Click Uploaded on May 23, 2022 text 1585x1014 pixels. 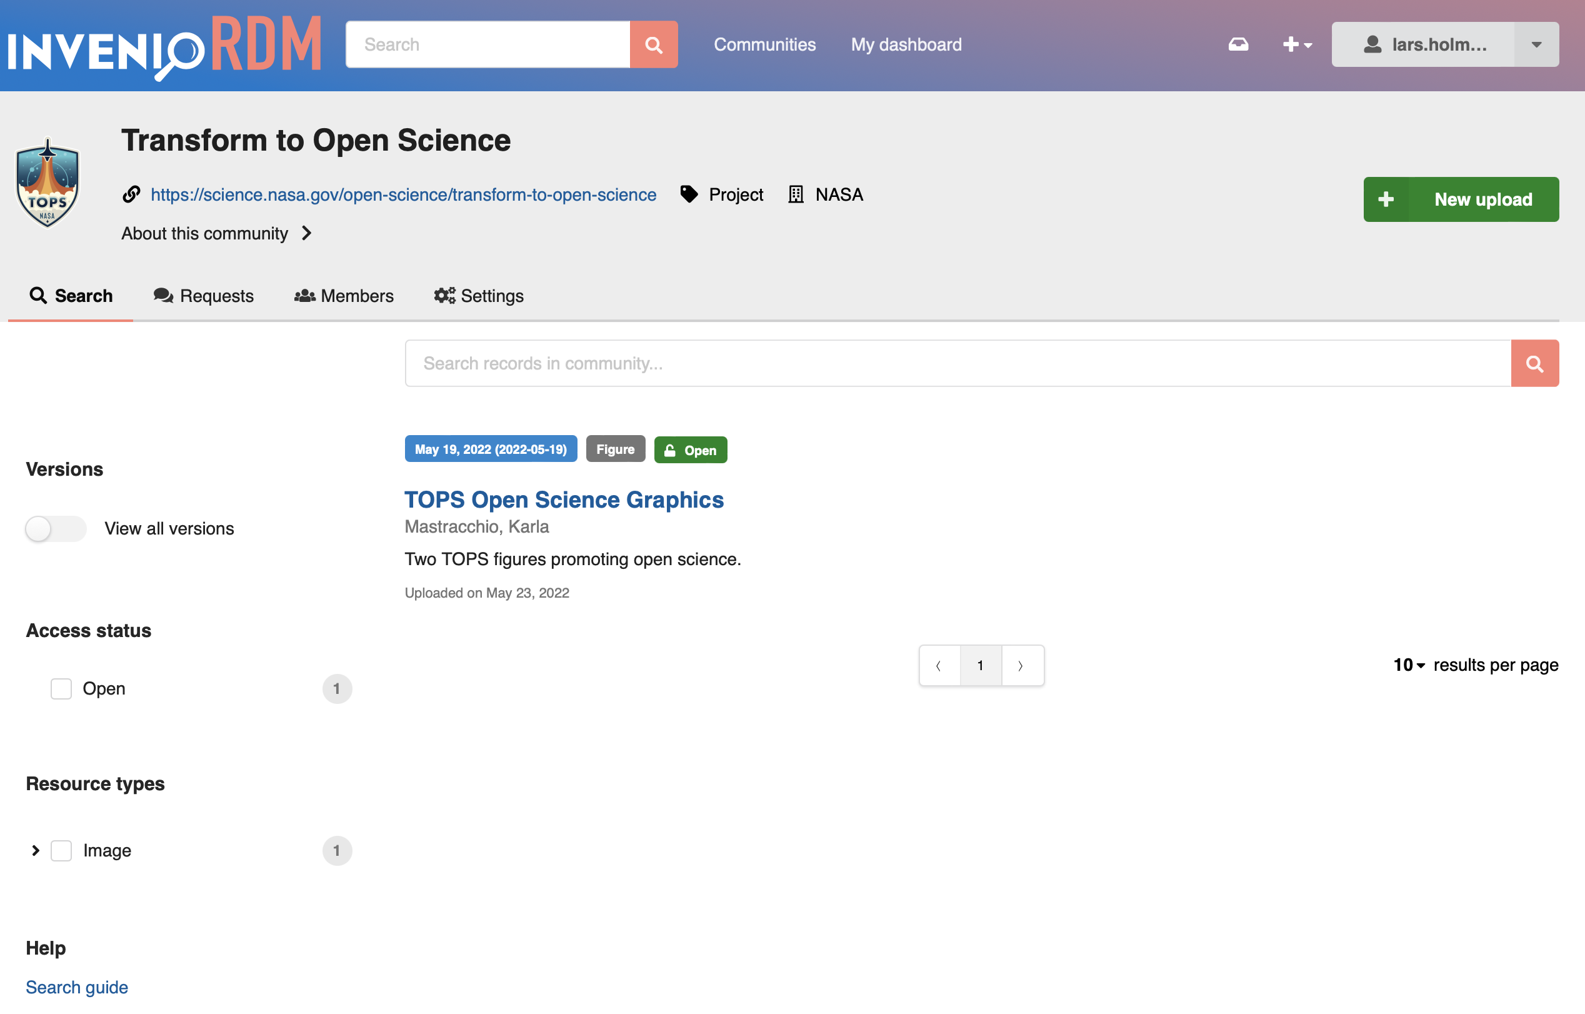pos(487,593)
